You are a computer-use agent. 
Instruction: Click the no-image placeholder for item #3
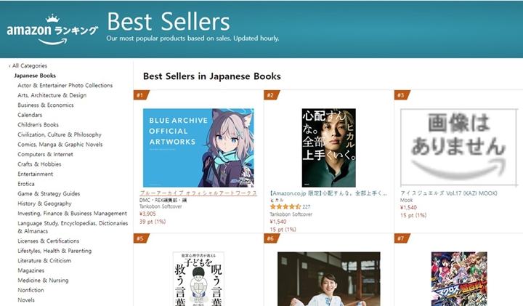point(458,148)
